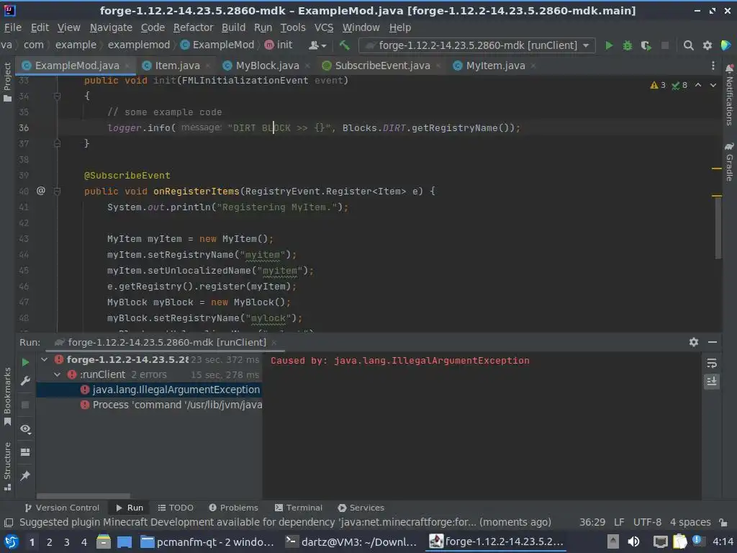
Task: Open Structure tool window
Action: coord(7,466)
